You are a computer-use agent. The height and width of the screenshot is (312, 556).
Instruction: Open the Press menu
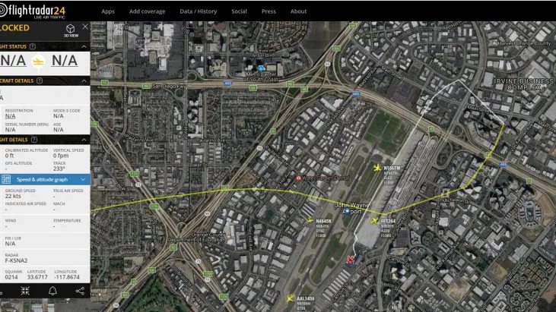268,11
